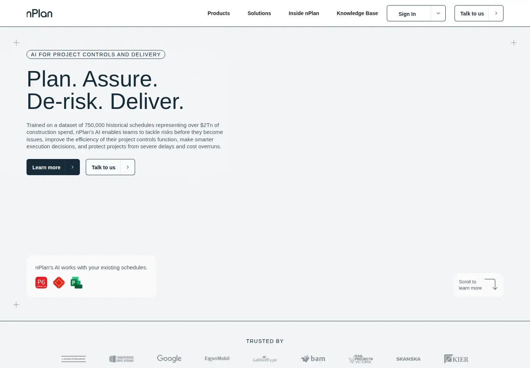The width and height of the screenshot is (530, 368).
Task: Click the 'Scroll to learn more' text
Action: [x=470, y=285]
